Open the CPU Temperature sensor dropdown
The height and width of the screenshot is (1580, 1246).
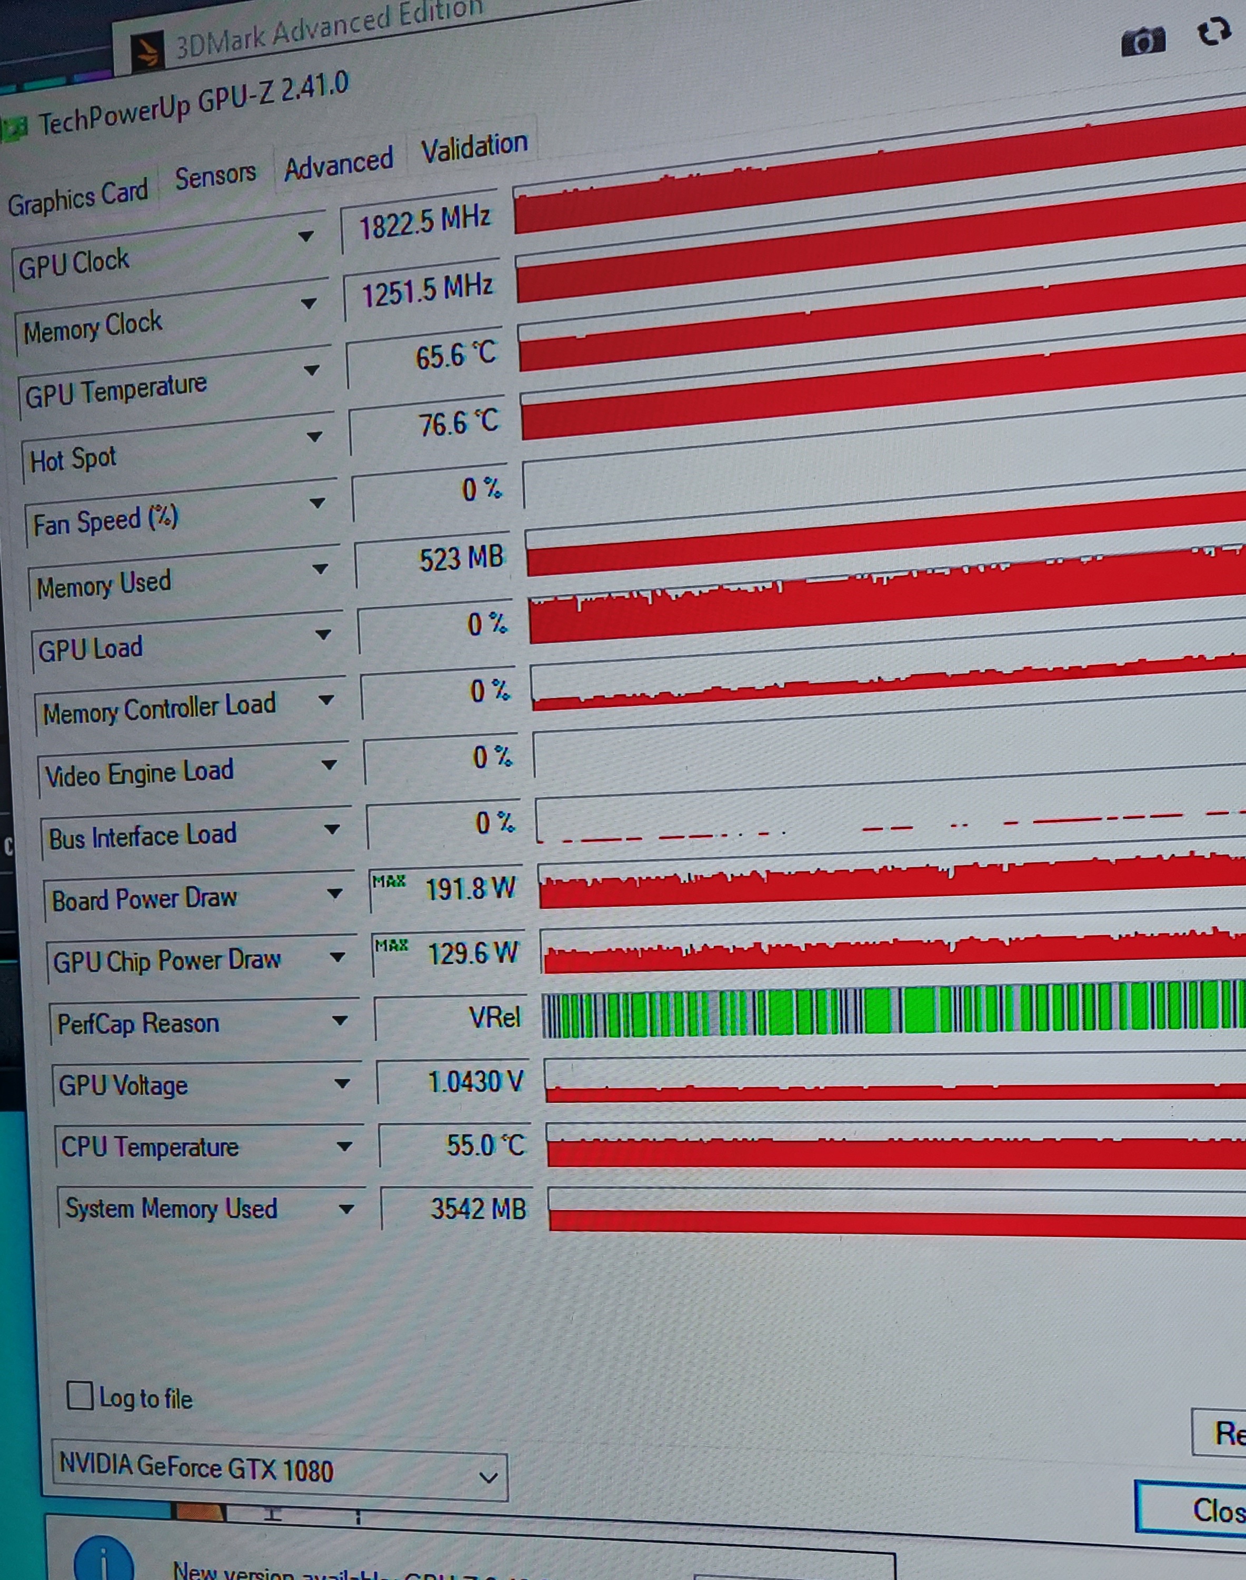pos(344,1147)
